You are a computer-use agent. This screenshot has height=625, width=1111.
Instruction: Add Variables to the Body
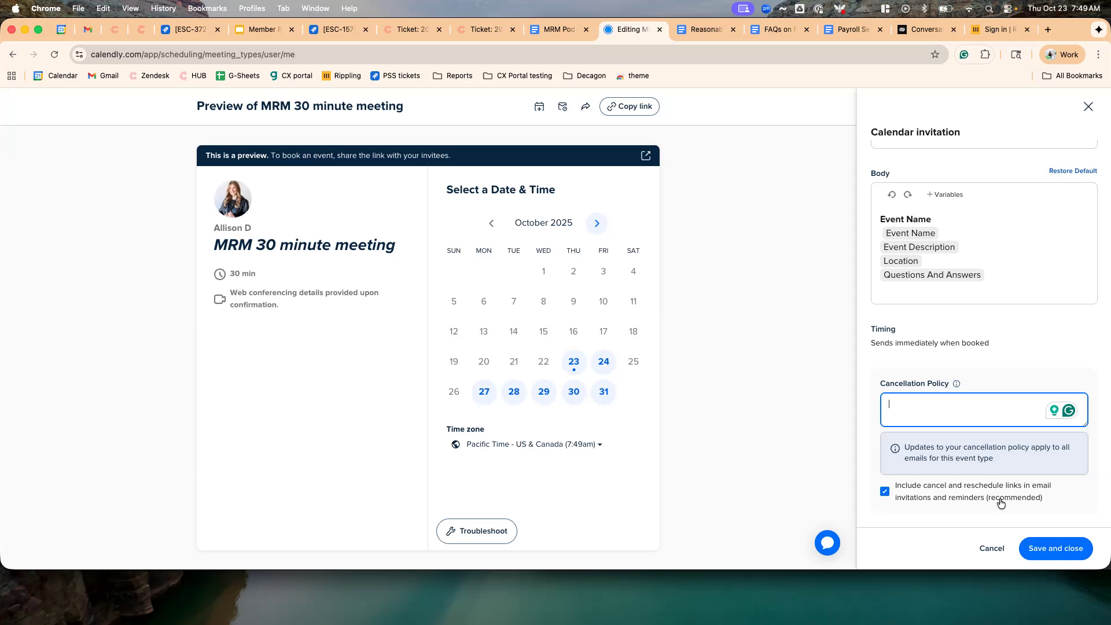click(944, 195)
